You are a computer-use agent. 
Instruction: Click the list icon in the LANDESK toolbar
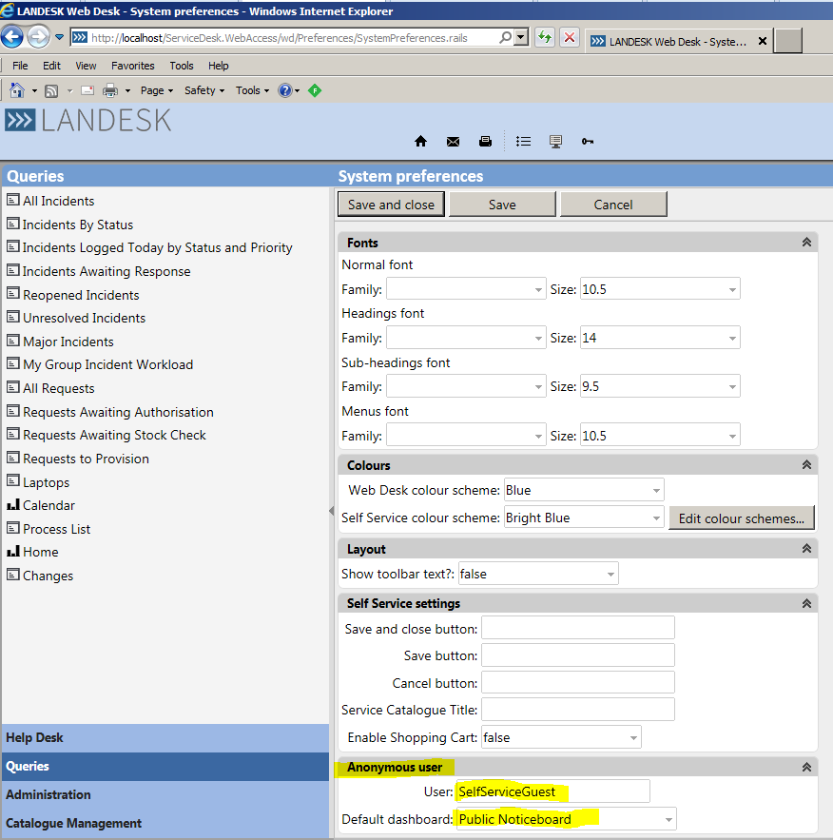coord(523,141)
